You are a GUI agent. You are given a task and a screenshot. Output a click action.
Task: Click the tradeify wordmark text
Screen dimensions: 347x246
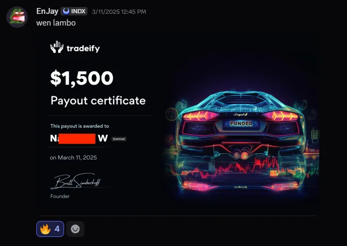click(x=83, y=48)
